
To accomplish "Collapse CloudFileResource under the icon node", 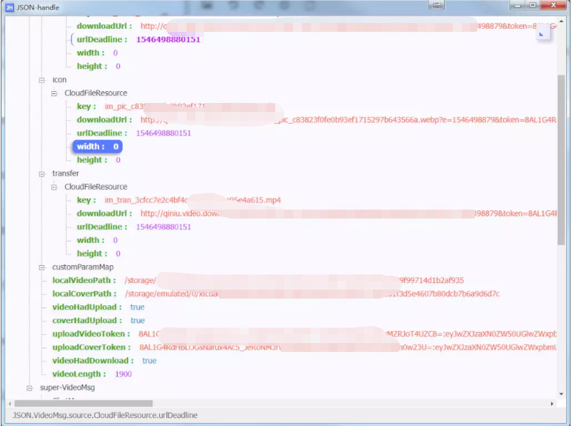I will (54, 93).
